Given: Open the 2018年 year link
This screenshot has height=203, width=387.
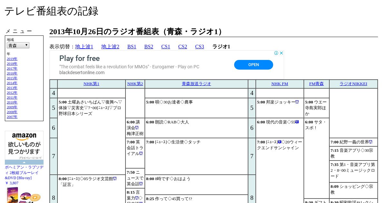Looking at the screenshot, I should pos(12,63).
